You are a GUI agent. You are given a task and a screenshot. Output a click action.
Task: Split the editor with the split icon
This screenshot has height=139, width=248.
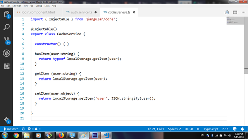(x=235, y=12)
